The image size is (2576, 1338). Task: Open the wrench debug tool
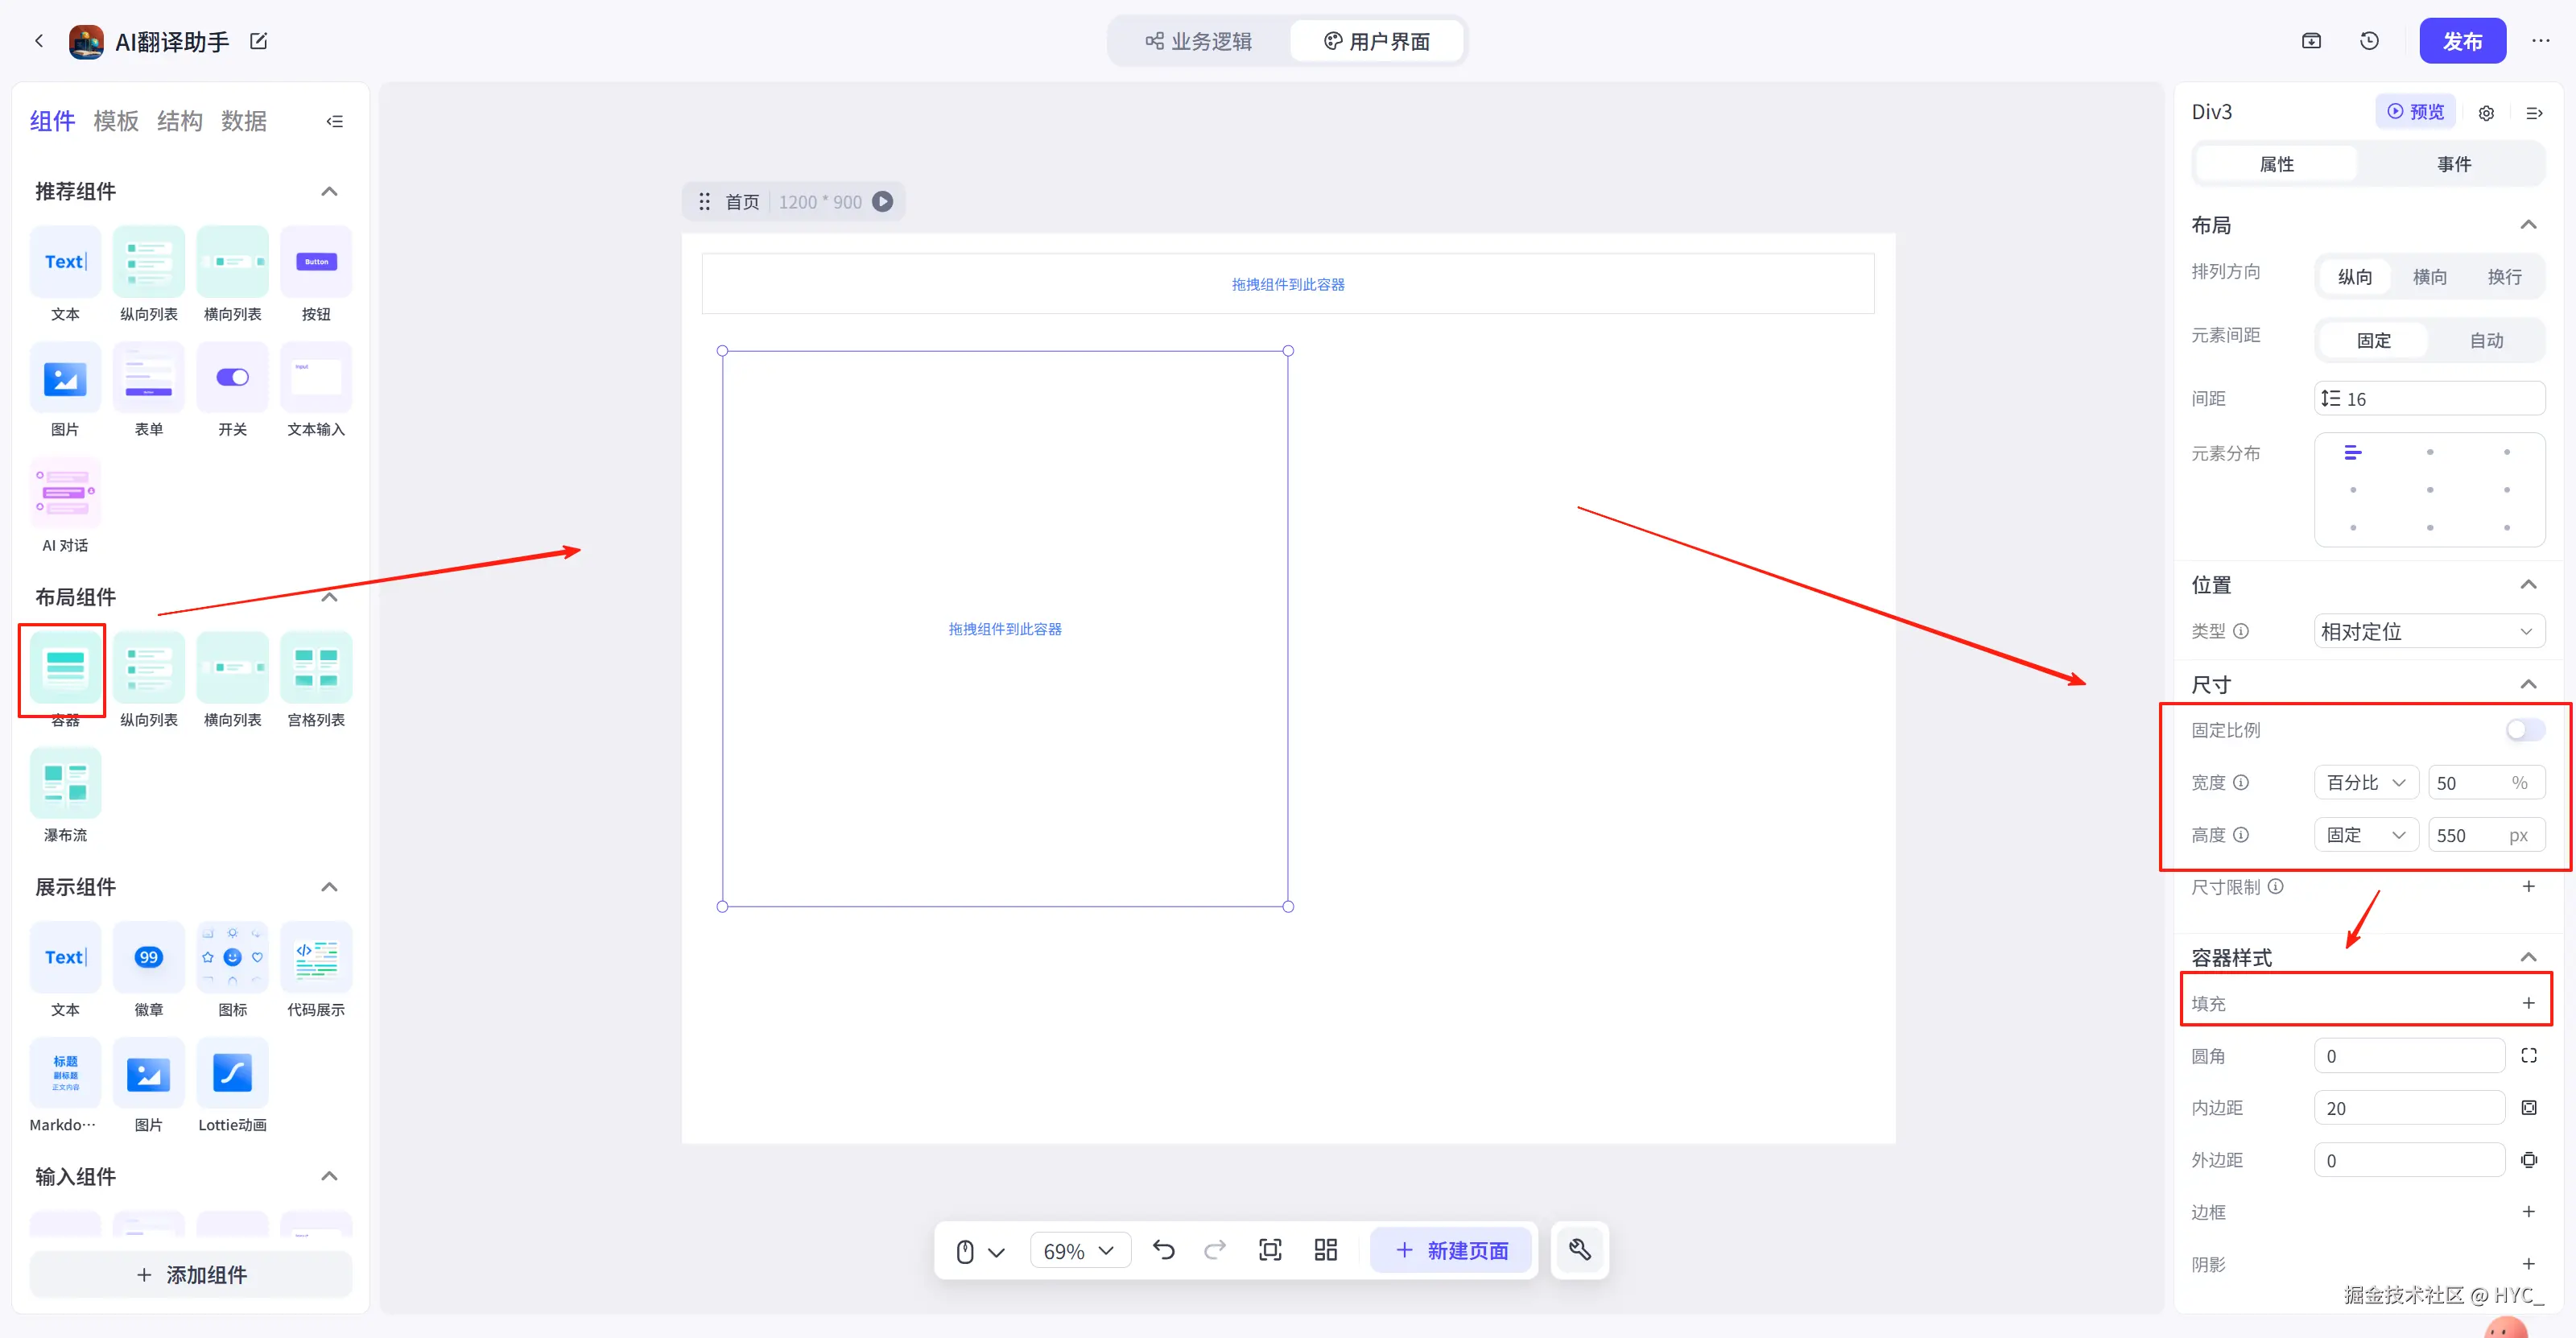pos(1580,1250)
